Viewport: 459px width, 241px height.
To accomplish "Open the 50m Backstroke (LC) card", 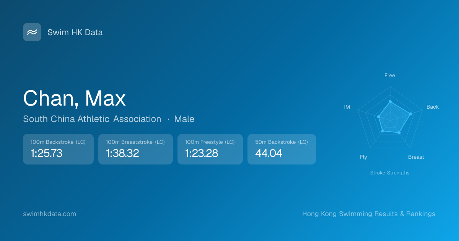I will [282, 149].
